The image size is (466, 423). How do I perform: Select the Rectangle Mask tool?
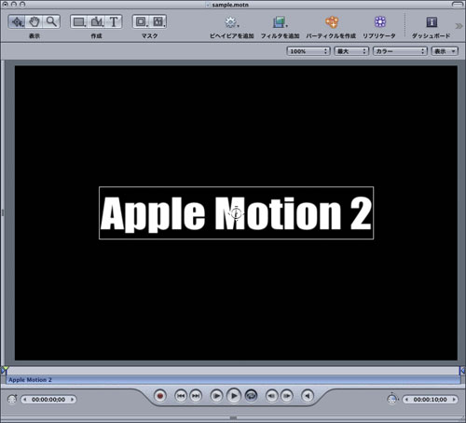point(141,21)
